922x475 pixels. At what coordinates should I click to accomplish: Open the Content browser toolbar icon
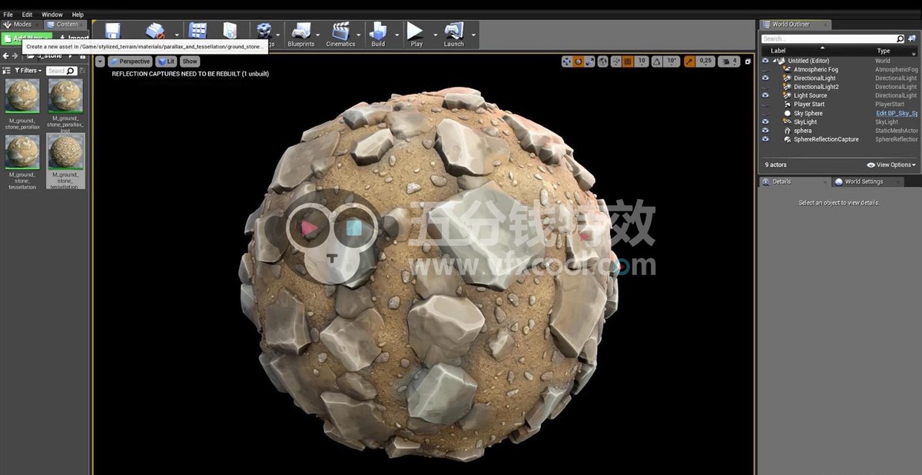click(197, 31)
